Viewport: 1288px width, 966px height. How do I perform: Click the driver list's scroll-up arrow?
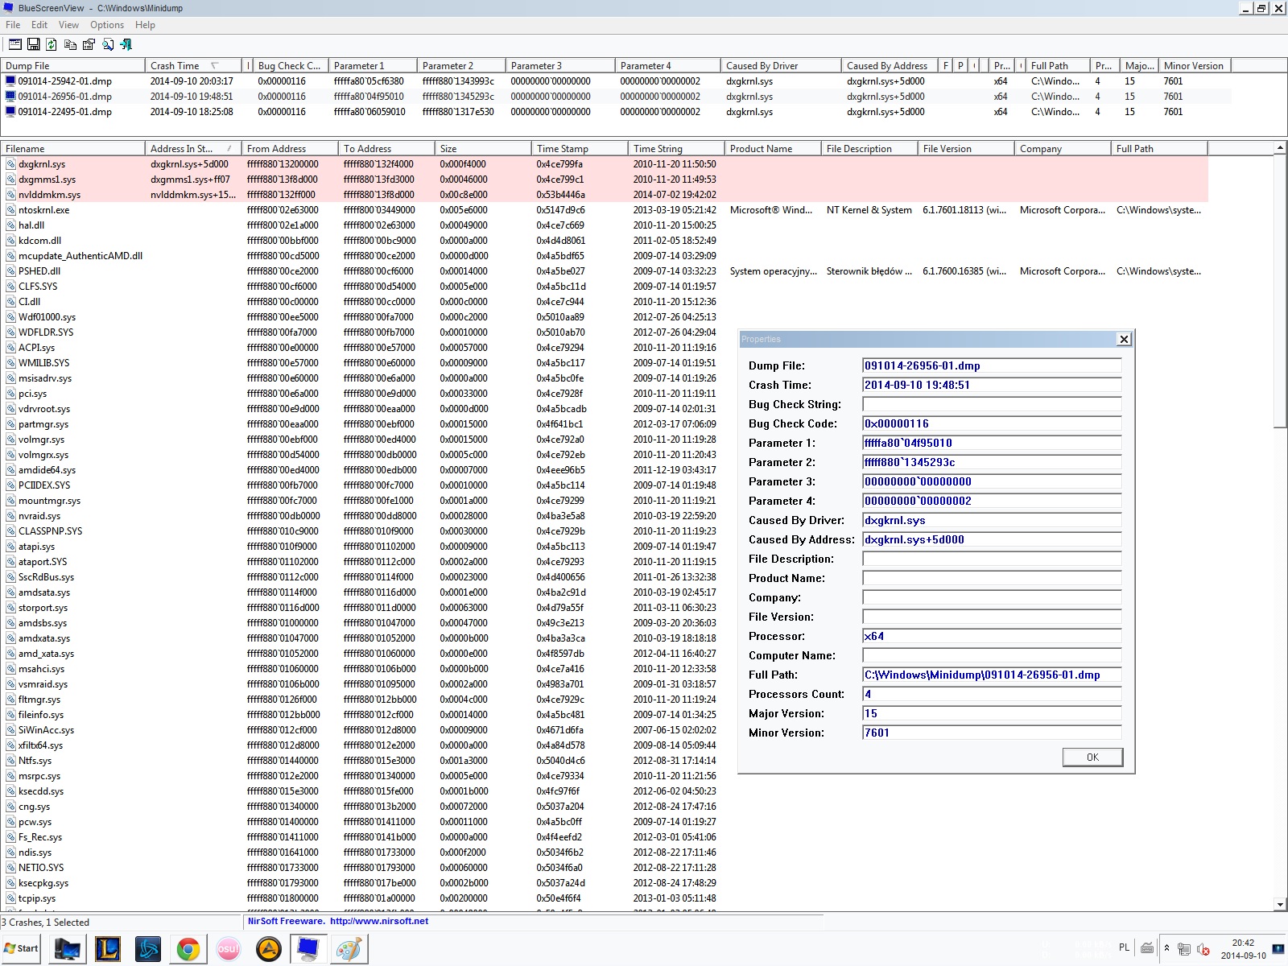point(1280,148)
